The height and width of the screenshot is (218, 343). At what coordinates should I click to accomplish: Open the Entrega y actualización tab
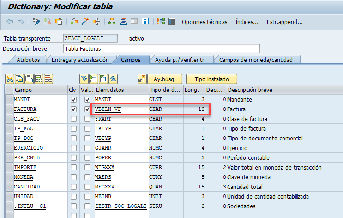pyautogui.click(x=80, y=60)
